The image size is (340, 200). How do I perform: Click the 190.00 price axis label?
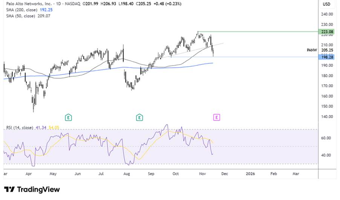[x=327, y=65]
